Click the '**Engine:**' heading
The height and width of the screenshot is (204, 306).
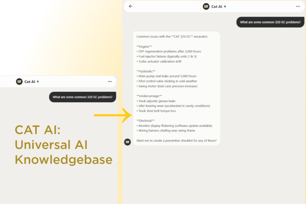(144, 46)
